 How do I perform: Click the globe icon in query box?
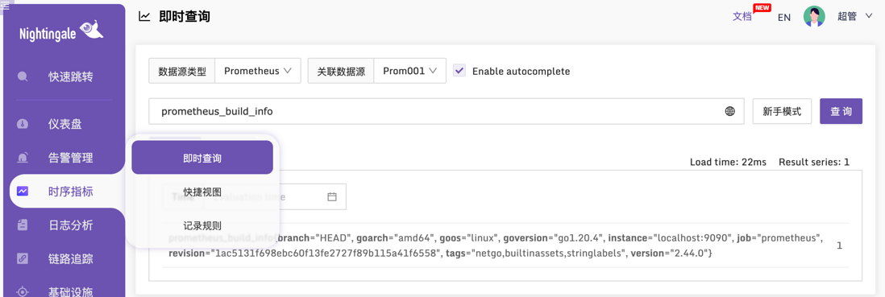pyautogui.click(x=729, y=112)
